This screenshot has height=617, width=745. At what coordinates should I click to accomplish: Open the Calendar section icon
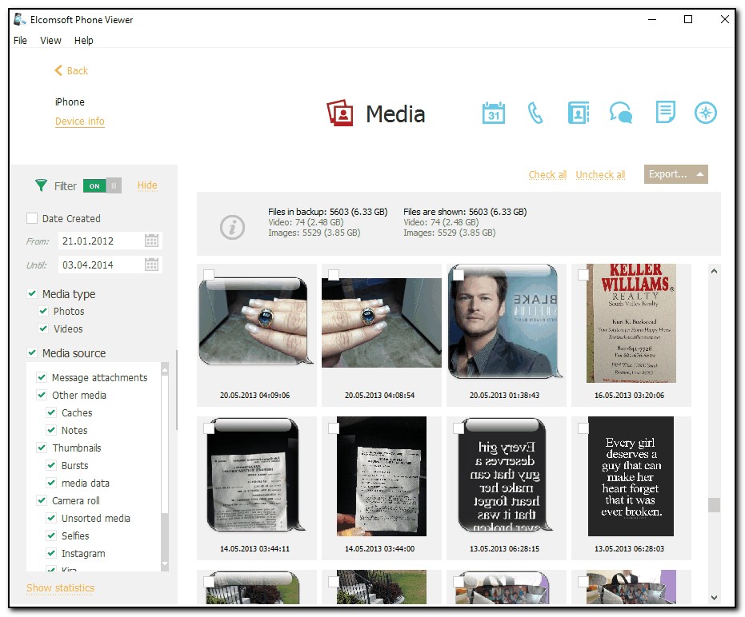494,113
